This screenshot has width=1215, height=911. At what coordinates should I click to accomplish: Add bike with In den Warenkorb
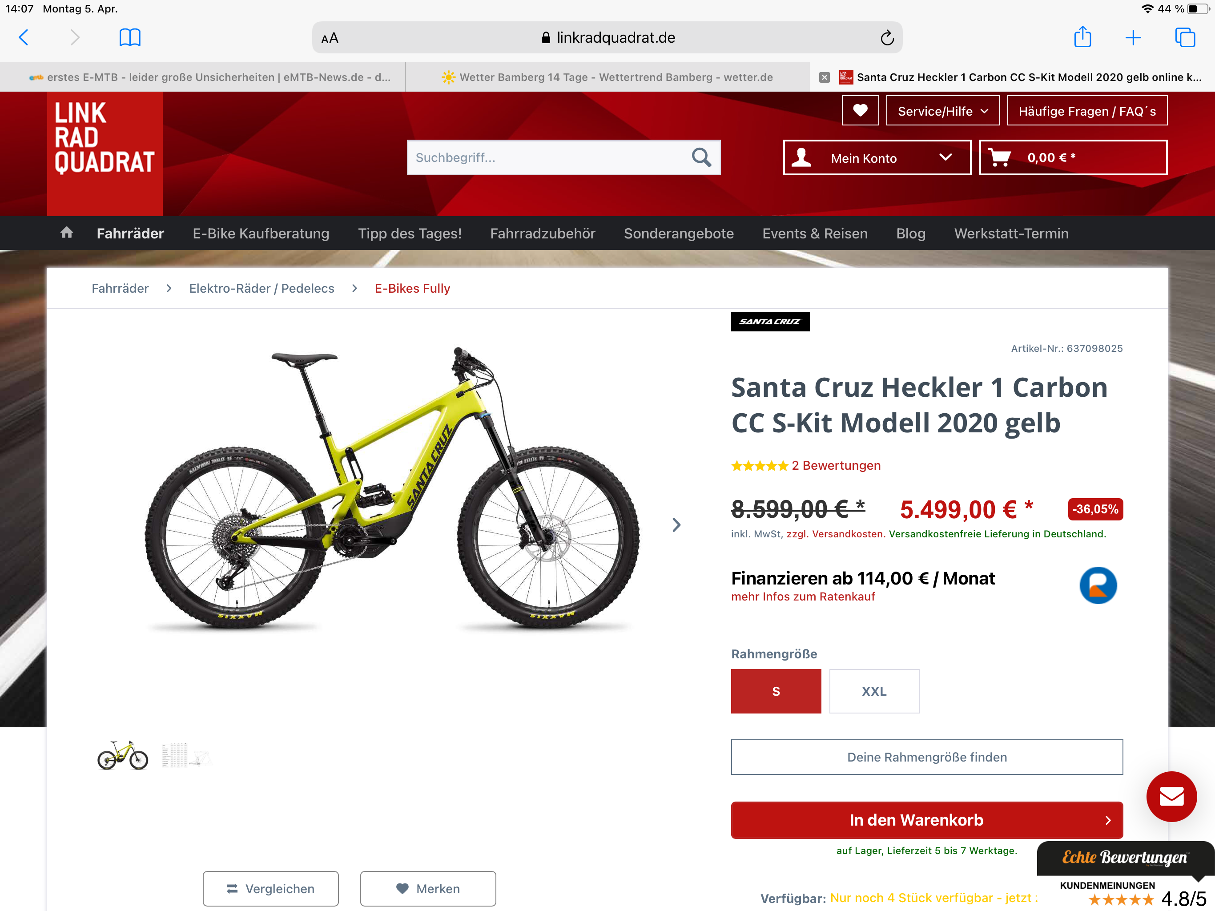click(927, 820)
